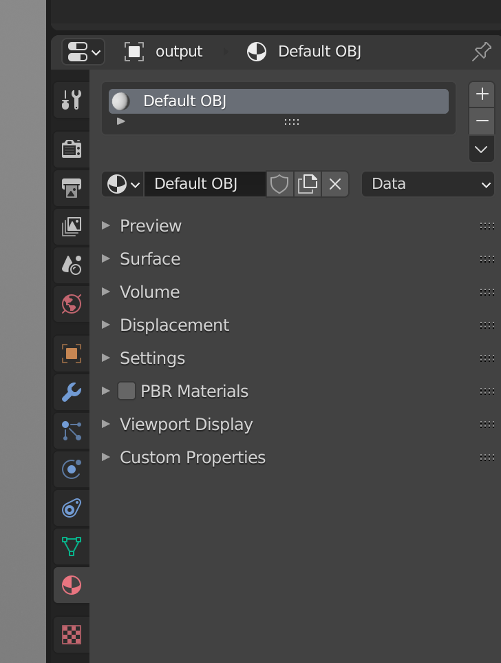Open the World properties tab
501x663 pixels.
[72, 304]
